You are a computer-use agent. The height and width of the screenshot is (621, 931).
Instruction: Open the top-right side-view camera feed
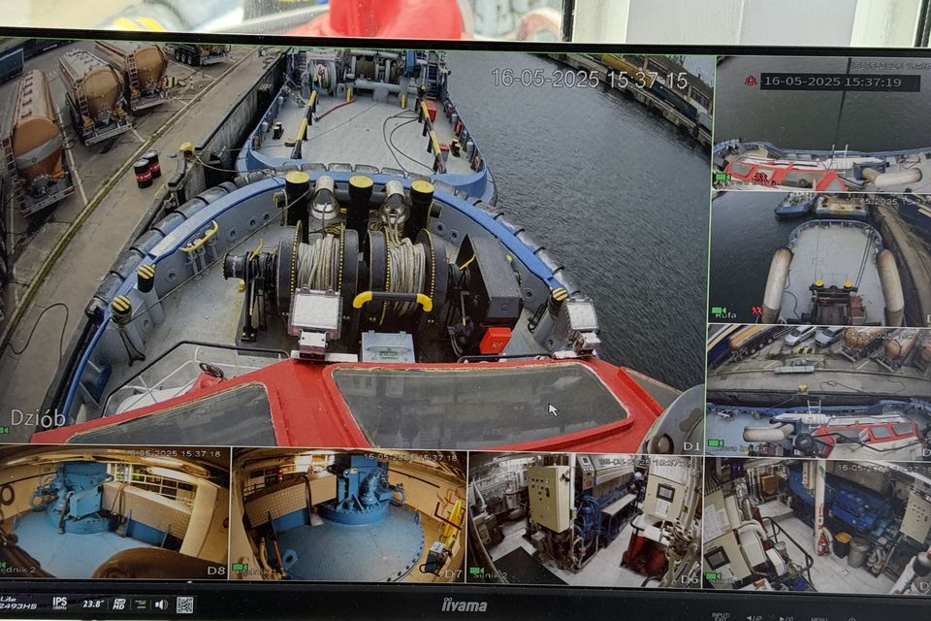[x=821, y=123]
